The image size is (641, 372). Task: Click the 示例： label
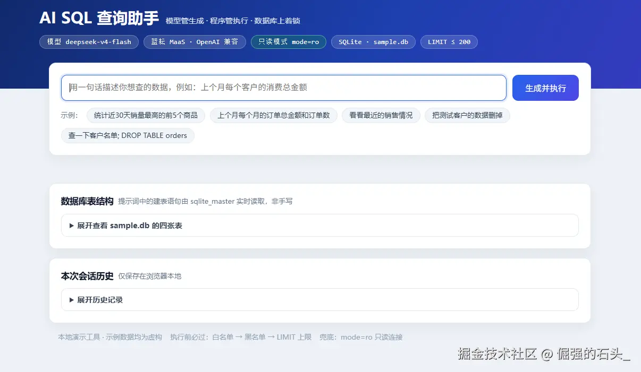pos(70,115)
